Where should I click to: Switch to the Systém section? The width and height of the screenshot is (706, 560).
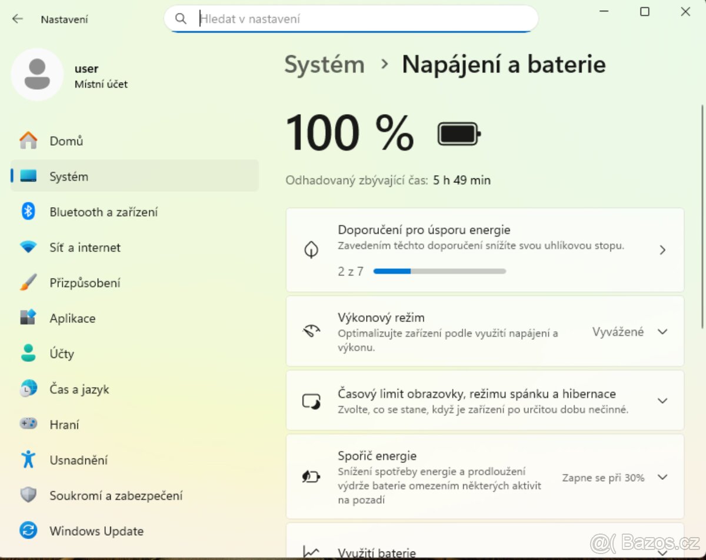coord(69,176)
